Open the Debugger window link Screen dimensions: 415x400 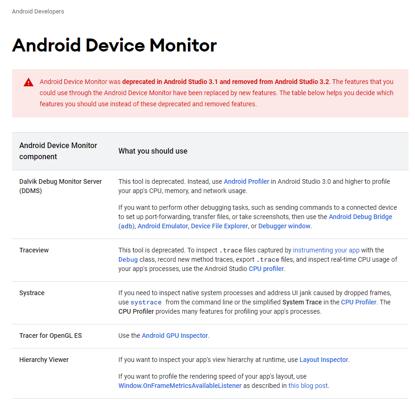click(x=285, y=226)
